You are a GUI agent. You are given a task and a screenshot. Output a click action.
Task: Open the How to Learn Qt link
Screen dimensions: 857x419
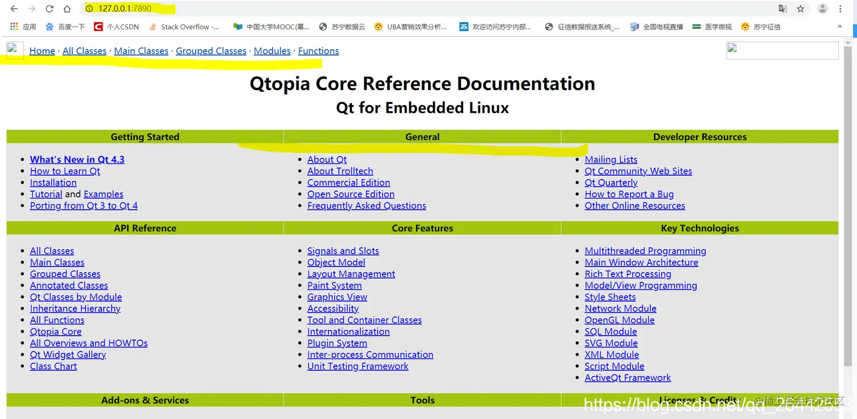pyautogui.click(x=65, y=171)
